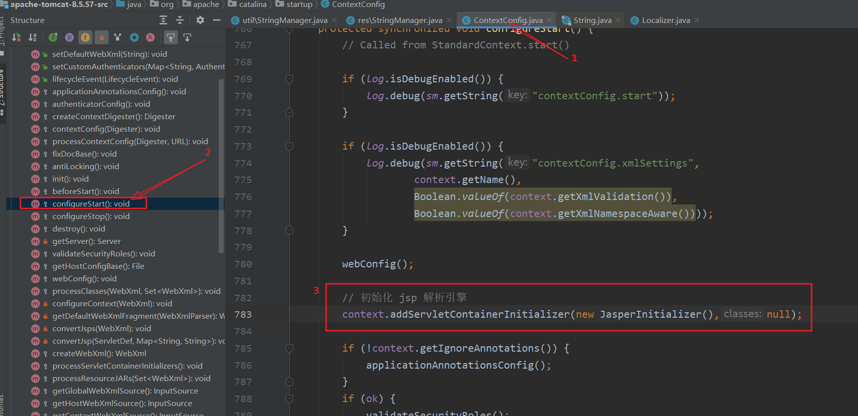Open the Localizer.java tab
Image resolution: width=858 pixels, height=416 pixels.
666,20
